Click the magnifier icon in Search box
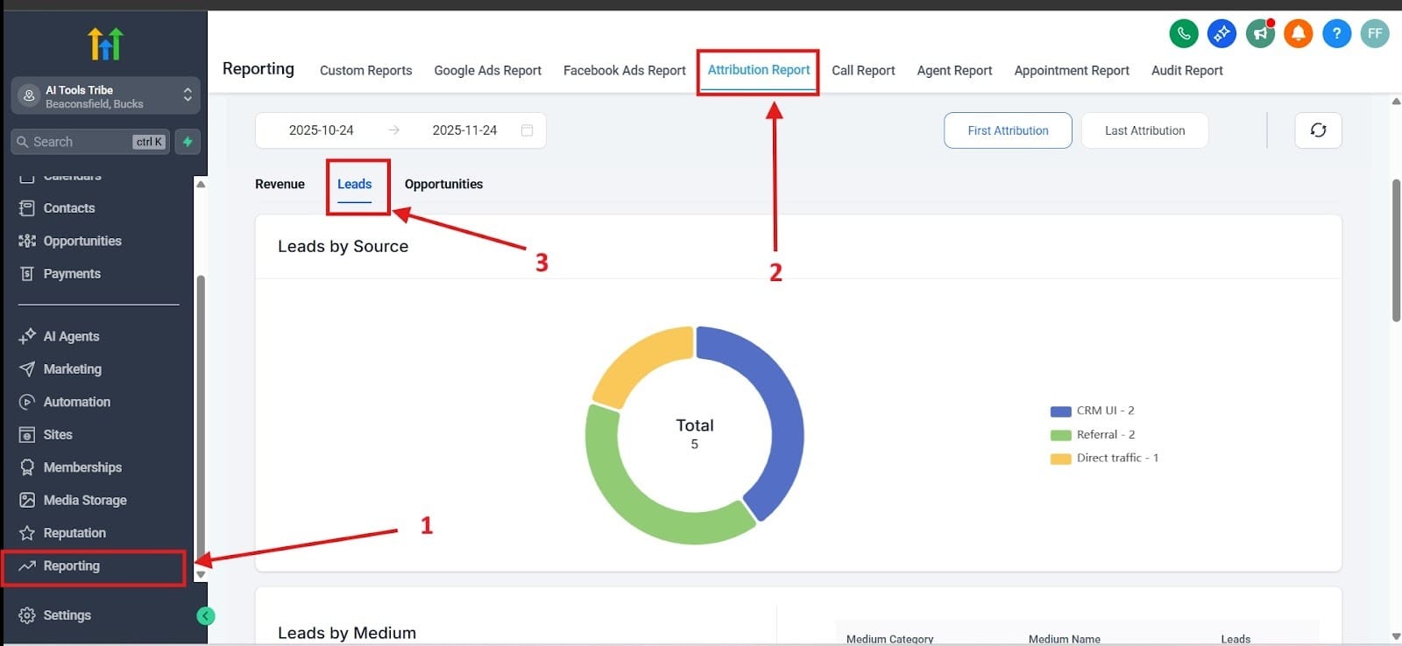1402x646 pixels. click(23, 142)
